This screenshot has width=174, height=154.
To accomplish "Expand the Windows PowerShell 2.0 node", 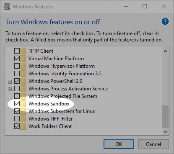I will coord(10,82).
